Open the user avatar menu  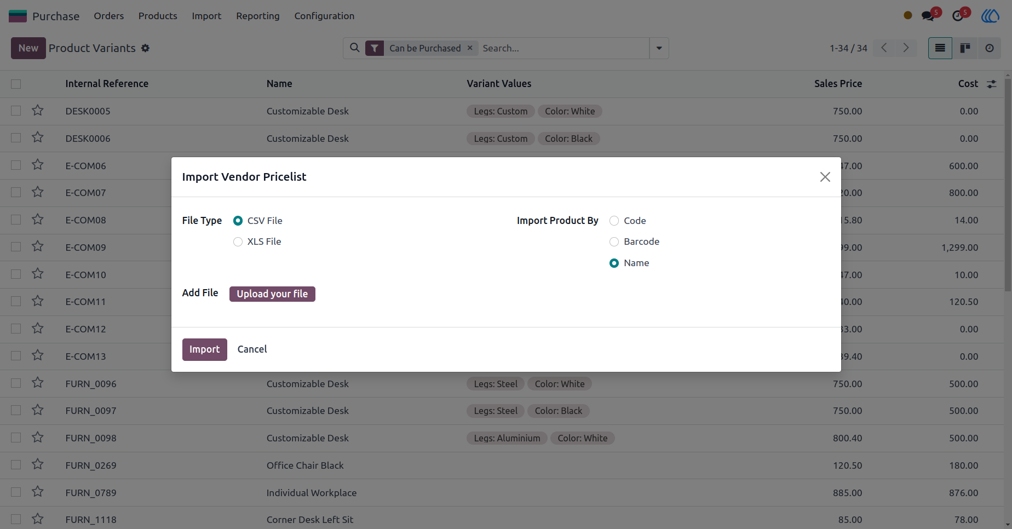(x=990, y=16)
